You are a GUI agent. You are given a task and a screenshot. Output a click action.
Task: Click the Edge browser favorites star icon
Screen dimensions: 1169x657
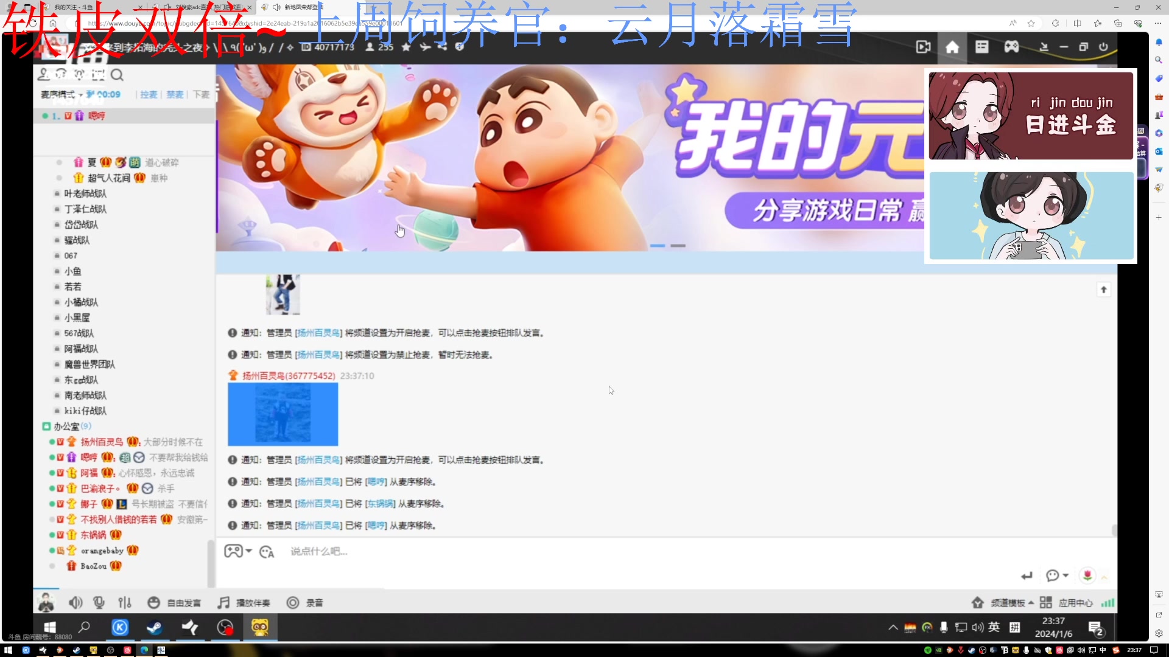point(1031,23)
